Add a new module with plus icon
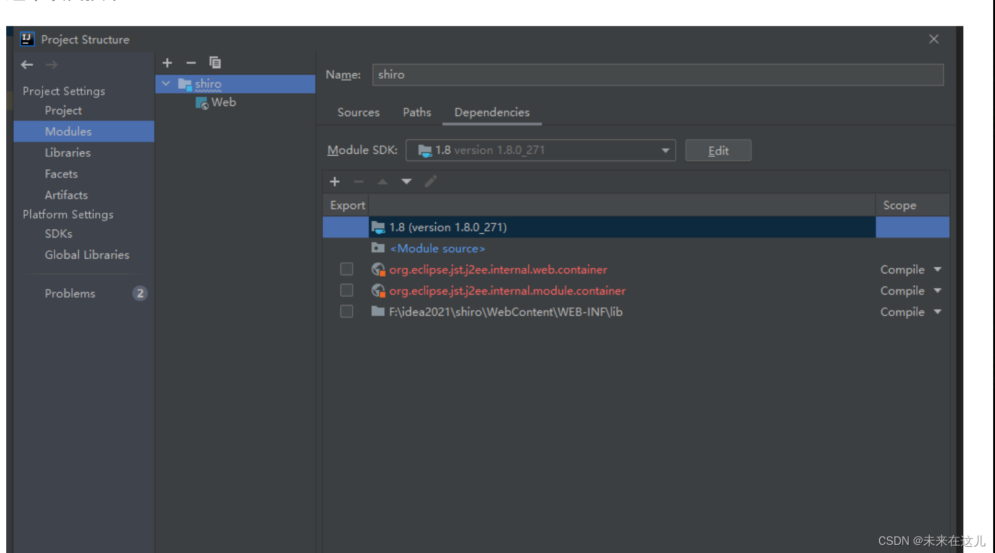 (x=167, y=63)
